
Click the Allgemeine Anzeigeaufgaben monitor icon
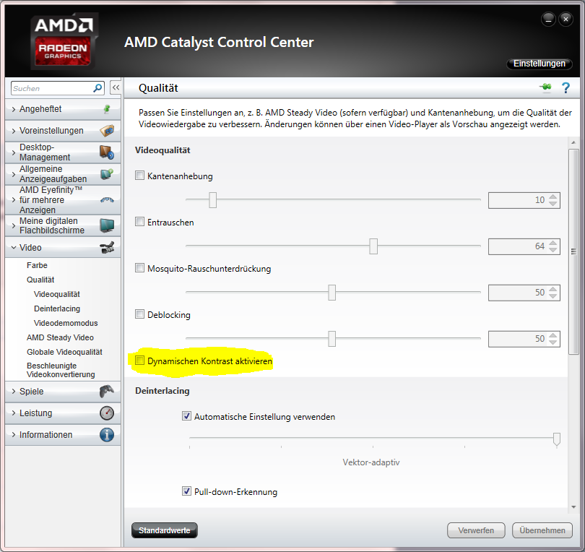point(107,174)
